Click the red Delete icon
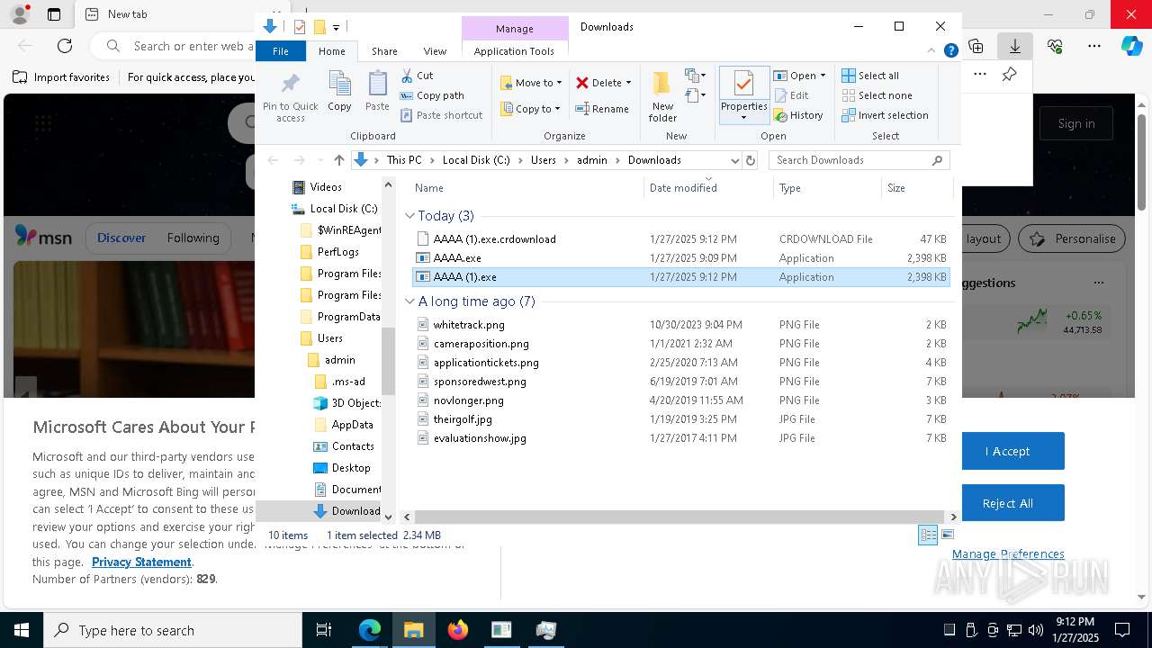Image resolution: width=1152 pixels, height=648 pixels. pyautogui.click(x=582, y=83)
